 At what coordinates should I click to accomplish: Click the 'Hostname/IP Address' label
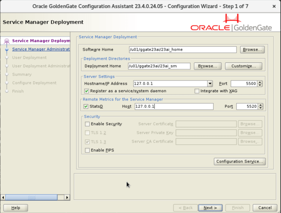[x=106, y=84]
